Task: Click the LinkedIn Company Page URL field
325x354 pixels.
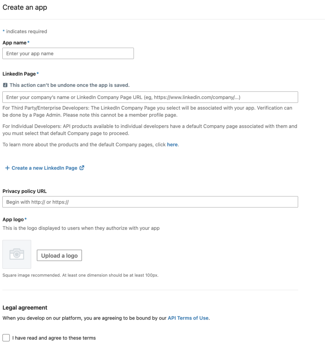Action: [150, 97]
